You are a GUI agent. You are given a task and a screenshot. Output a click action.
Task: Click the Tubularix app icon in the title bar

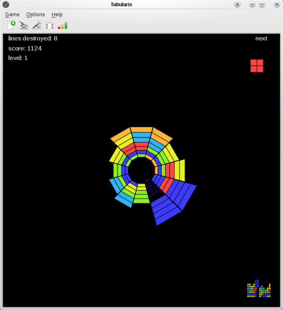coord(6,4)
